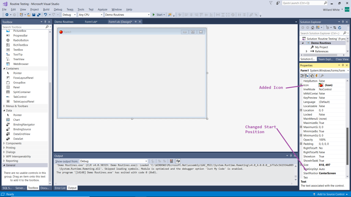Click the Clear All icon in Output
351x197 pixels.
point(171,161)
